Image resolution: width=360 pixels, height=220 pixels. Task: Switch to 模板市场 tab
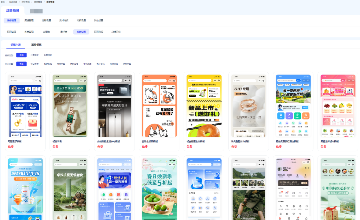coord(16,44)
